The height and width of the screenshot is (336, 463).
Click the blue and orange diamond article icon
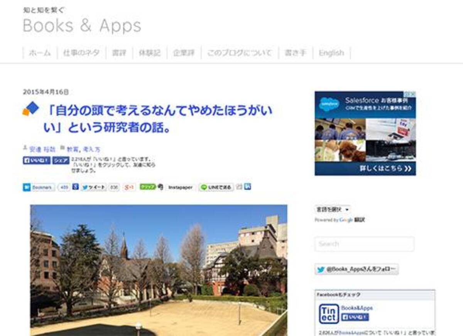30,109
